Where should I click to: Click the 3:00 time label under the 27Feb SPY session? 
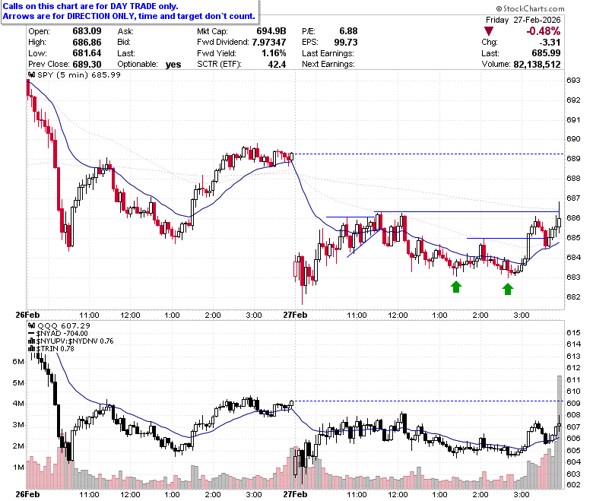tap(521, 315)
